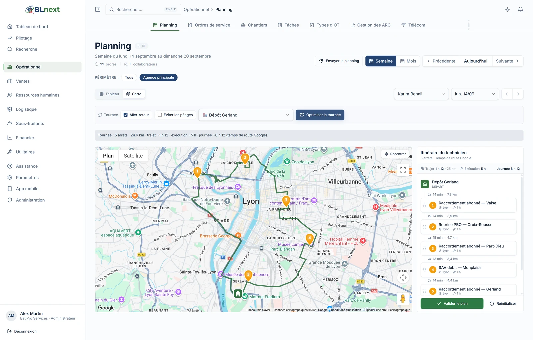Image resolution: width=533 pixels, height=340 pixels.
Task: Go to Suivante week
Action: (x=508, y=61)
